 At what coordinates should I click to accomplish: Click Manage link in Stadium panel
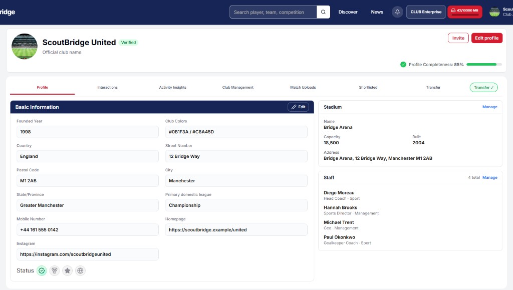tap(490, 107)
